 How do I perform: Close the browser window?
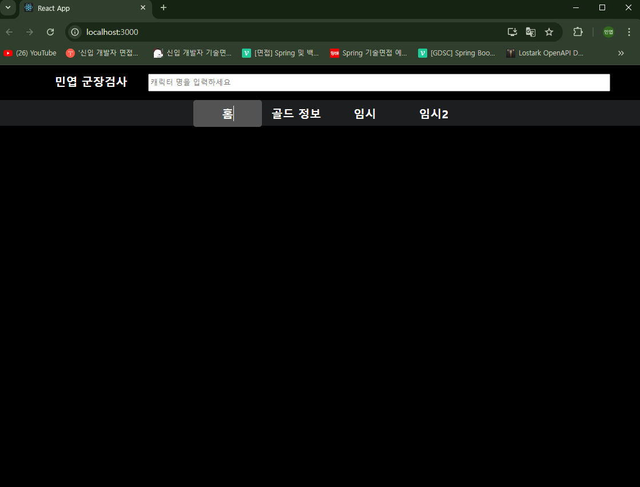pos(628,8)
